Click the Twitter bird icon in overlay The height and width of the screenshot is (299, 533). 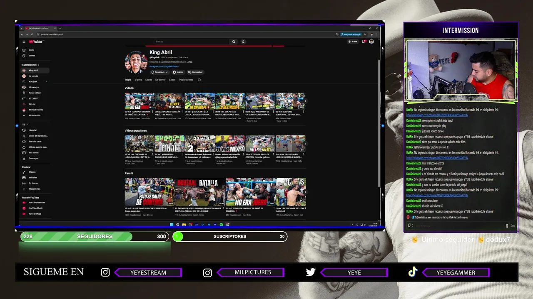311,272
